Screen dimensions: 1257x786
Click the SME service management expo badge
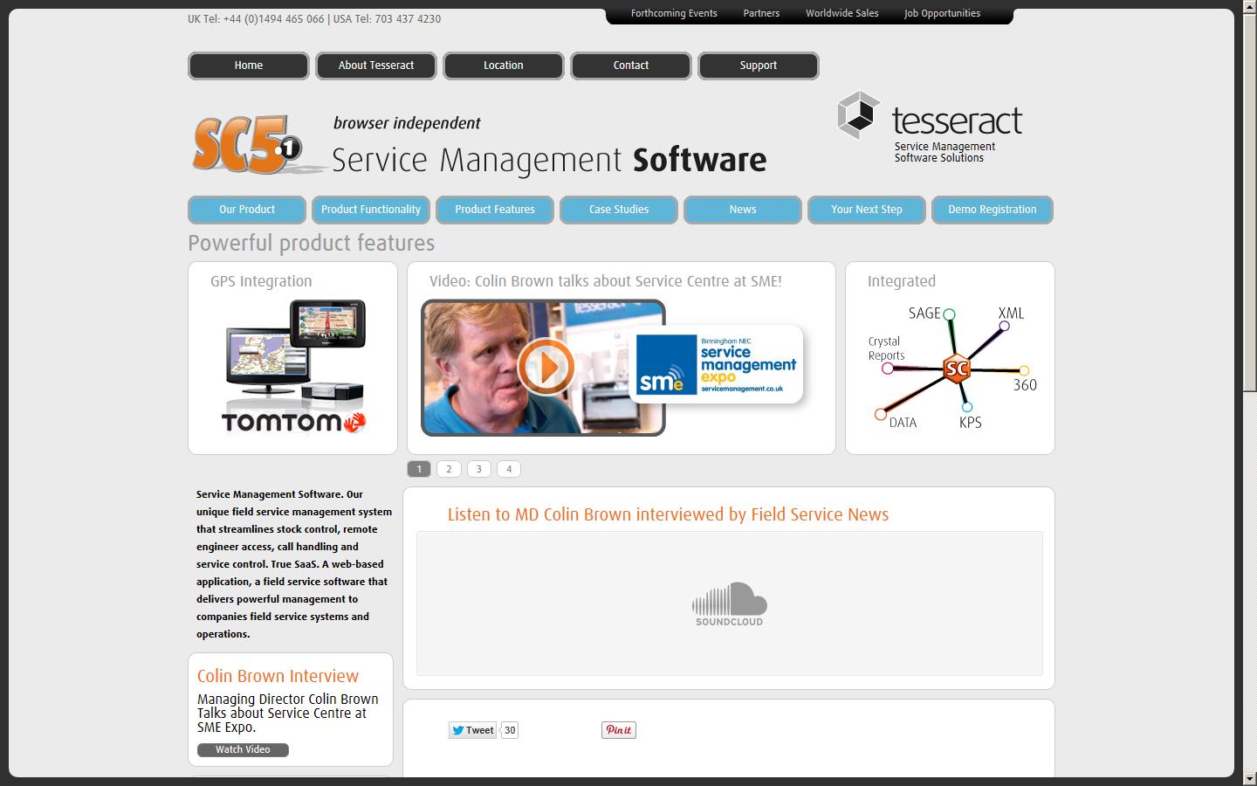[716, 365]
